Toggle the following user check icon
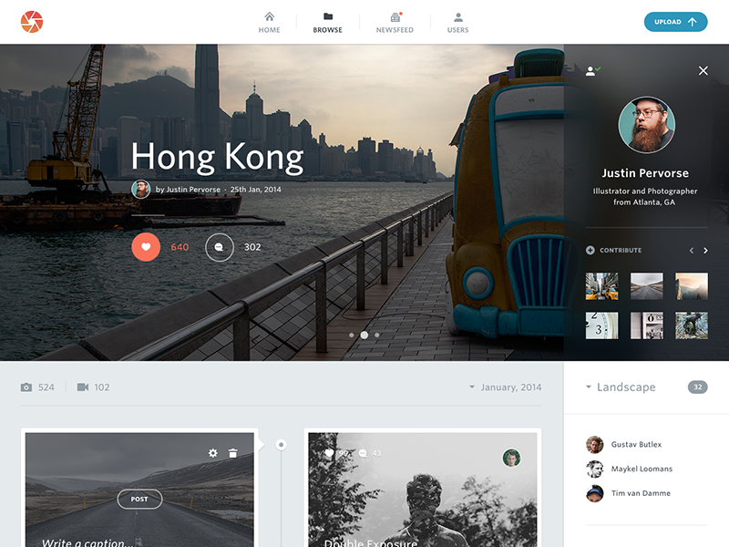729x547 pixels. [592, 70]
